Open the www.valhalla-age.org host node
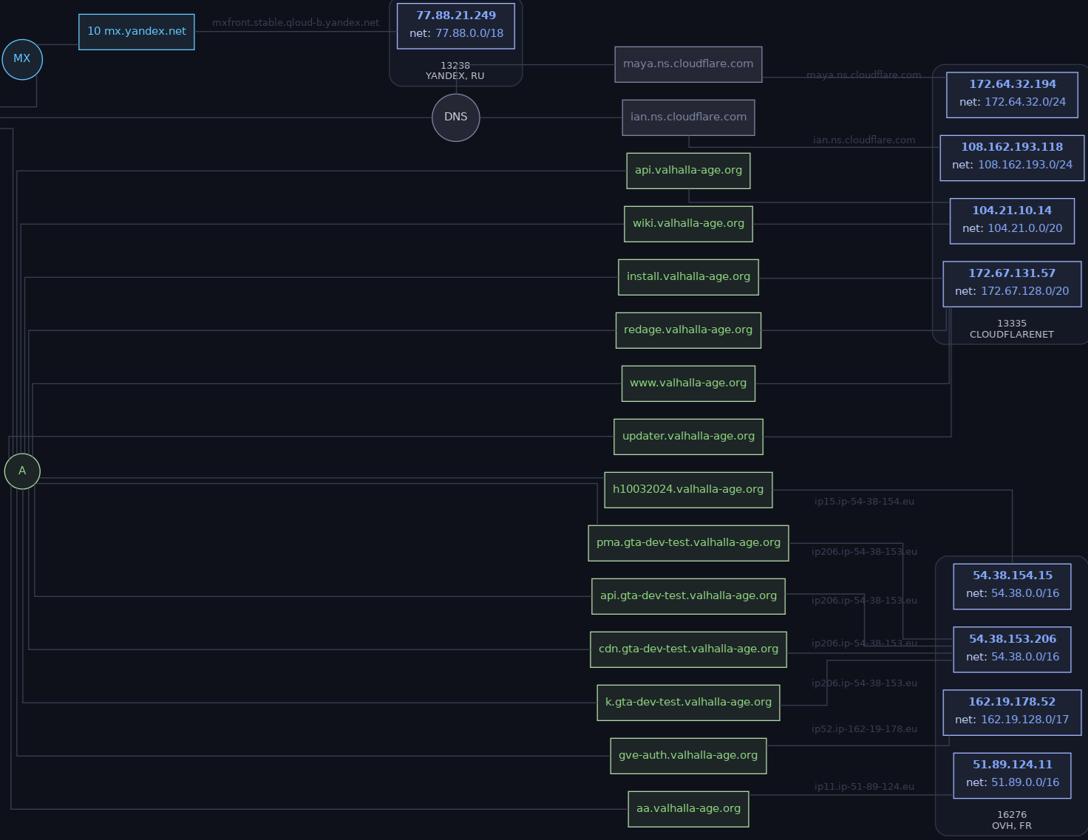Image resolution: width=1088 pixels, height=840 pixels. click(687, 383)
